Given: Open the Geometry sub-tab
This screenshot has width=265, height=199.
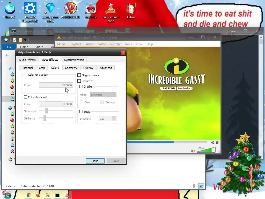Looking at the screenshot, I should coord(71,68).
